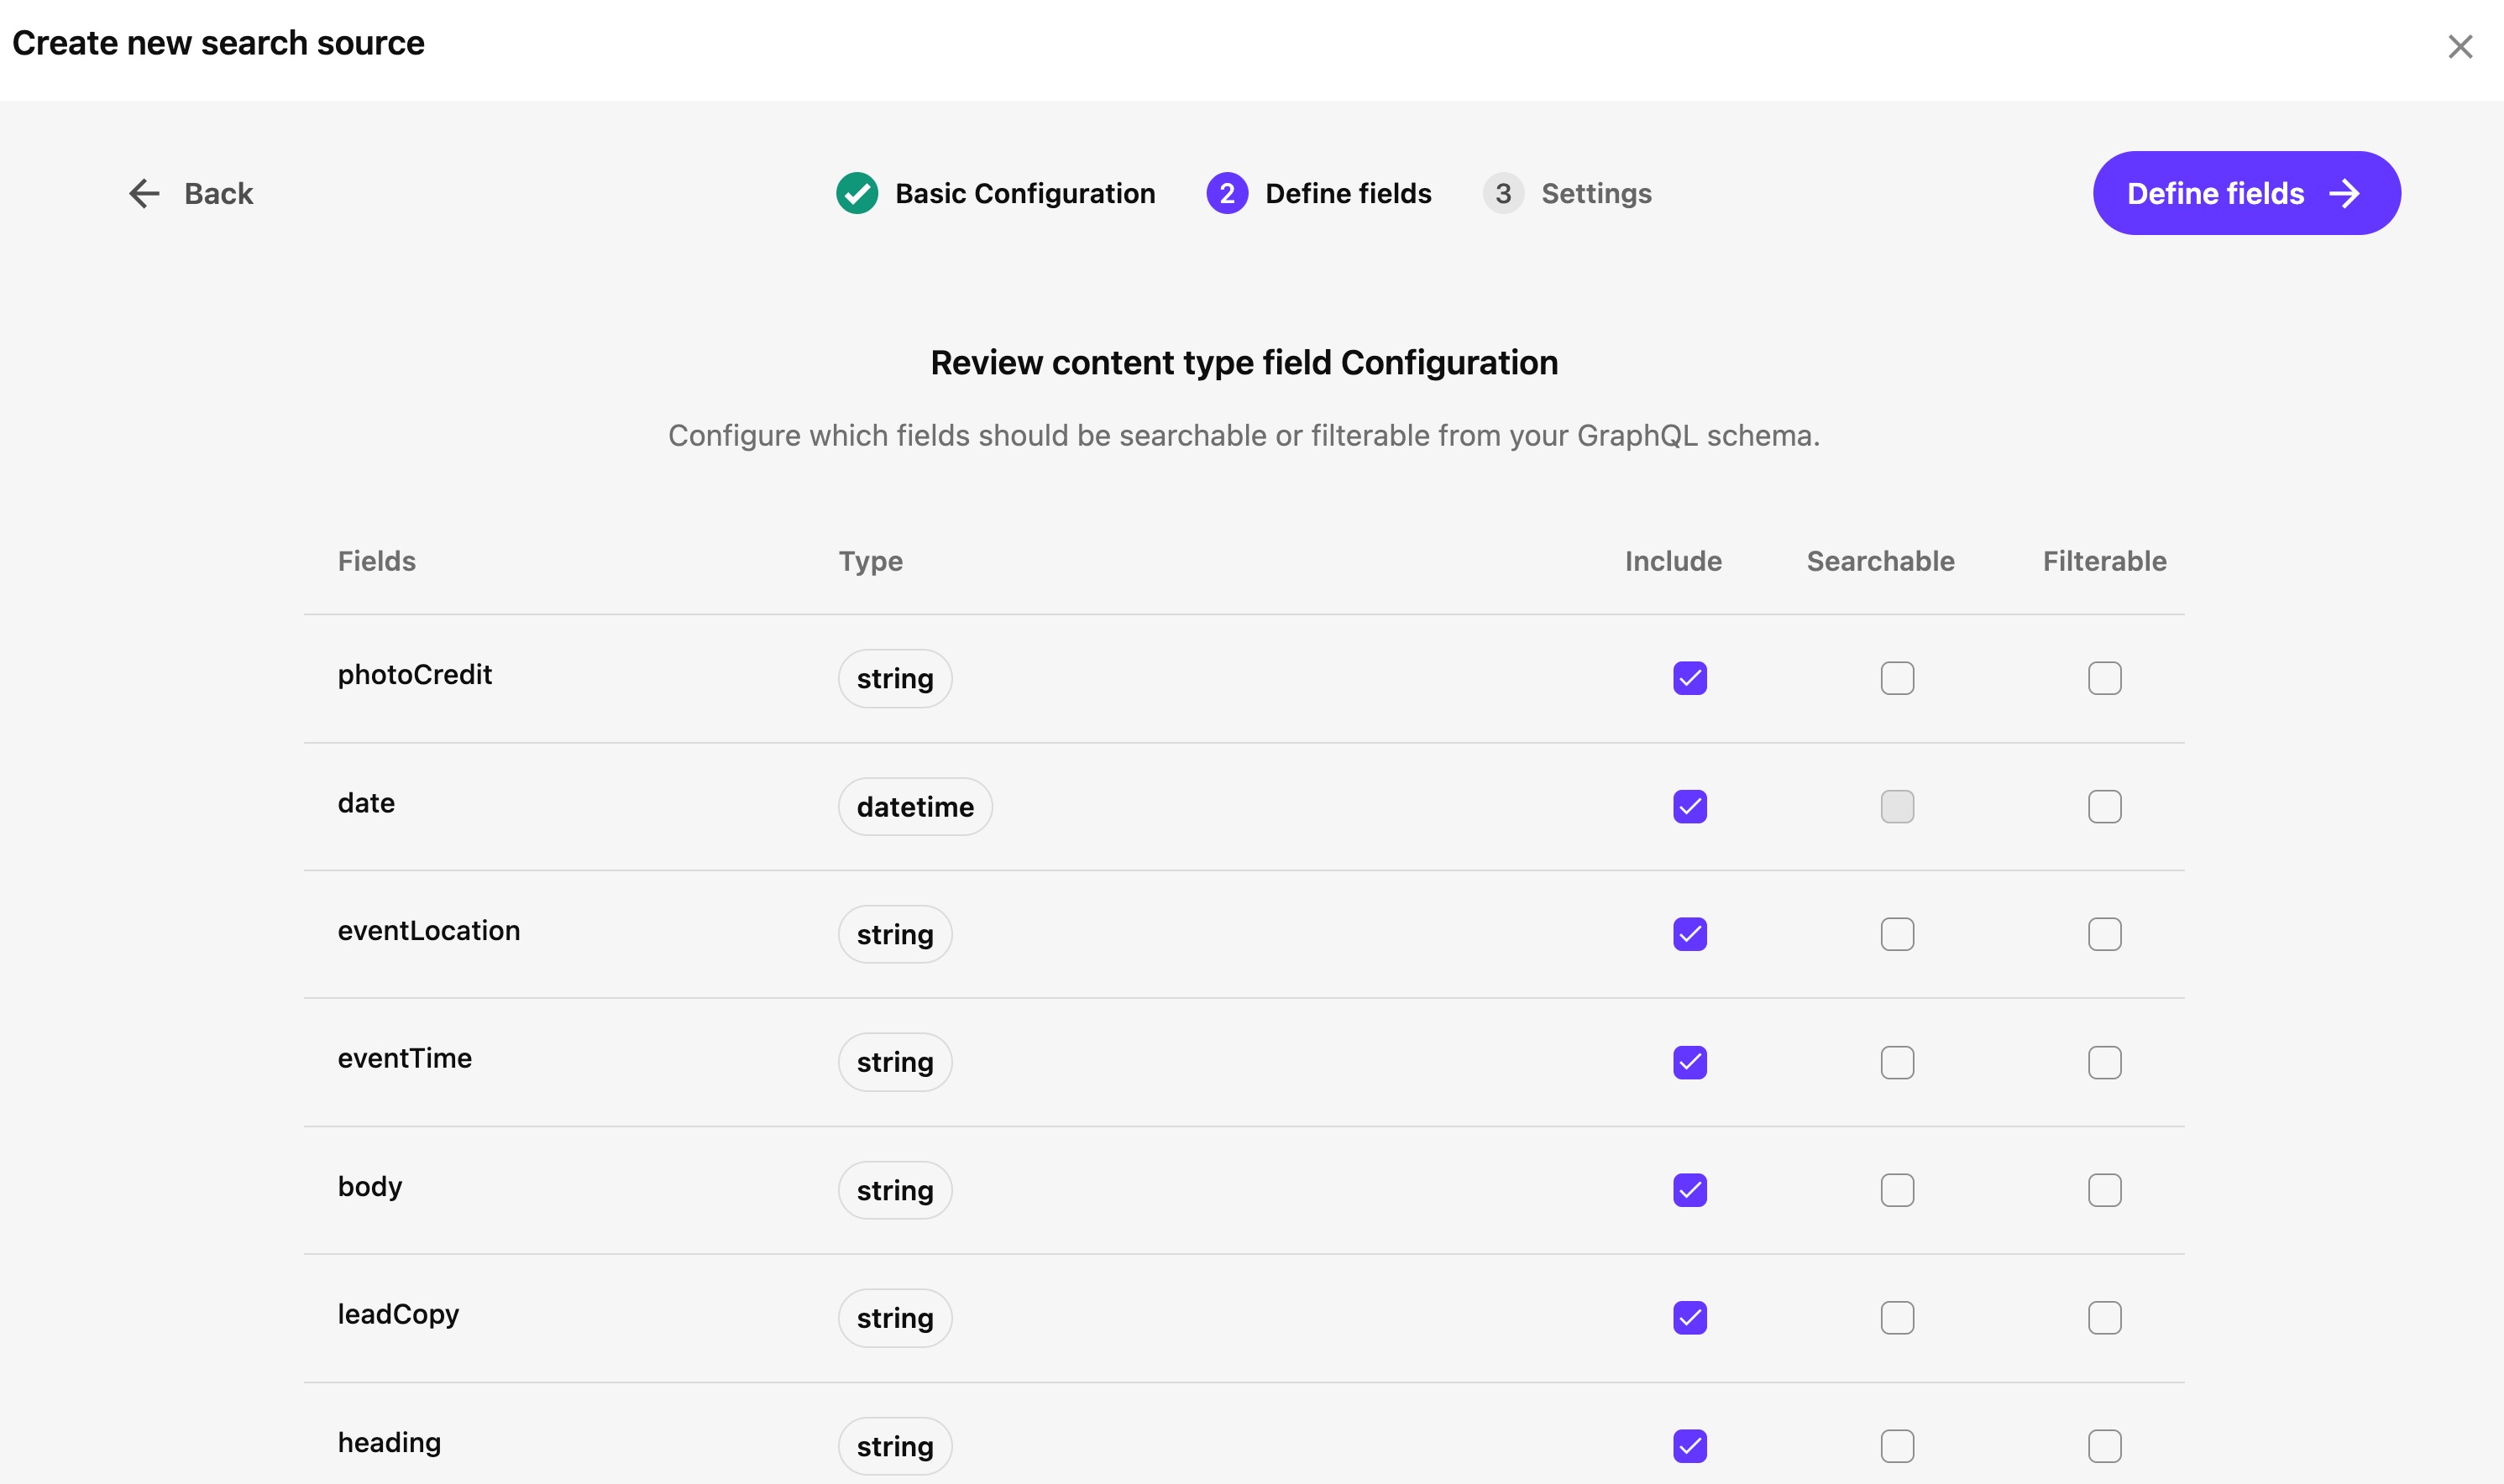Close the create search source dialog
Viewport: 2504px width, 1484px height.
click(2459, 47)
